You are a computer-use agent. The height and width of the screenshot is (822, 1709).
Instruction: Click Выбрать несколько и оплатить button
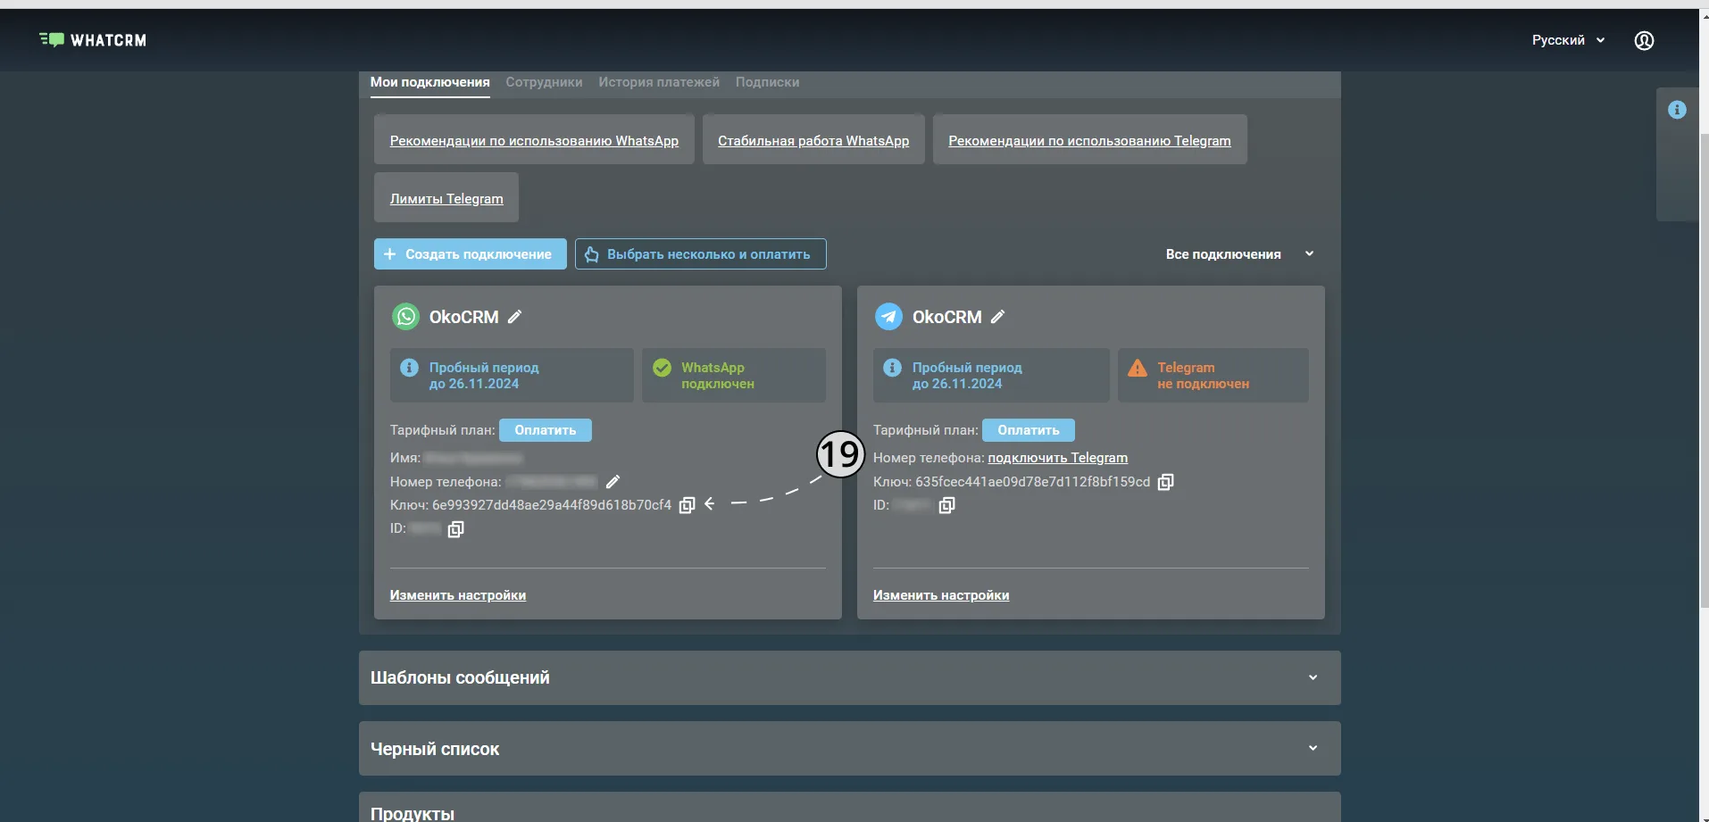(x=700, y=254)
